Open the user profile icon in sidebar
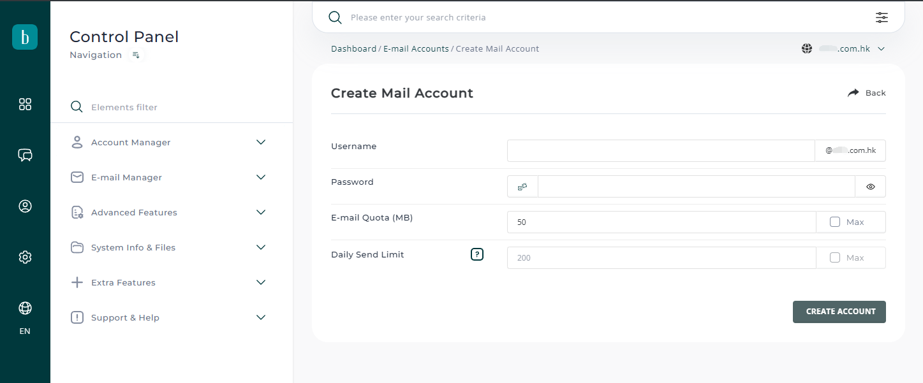This screenshot has width=923, height=383. point(25,206)
